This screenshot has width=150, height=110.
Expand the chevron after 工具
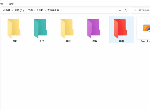34,10
